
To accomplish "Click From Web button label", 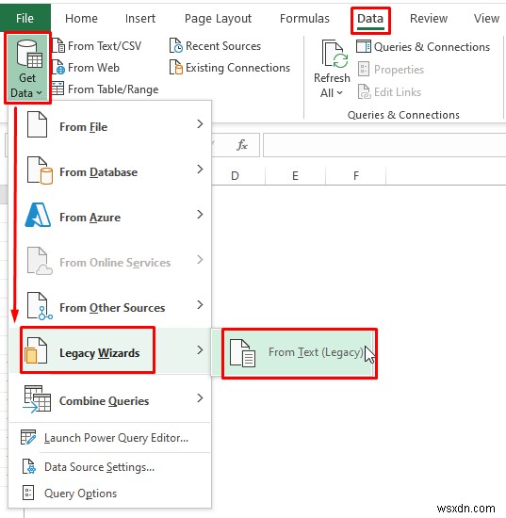I will coord(93,68).
